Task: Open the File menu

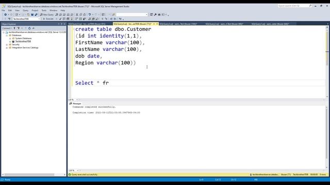Action: tap(3, 10)
